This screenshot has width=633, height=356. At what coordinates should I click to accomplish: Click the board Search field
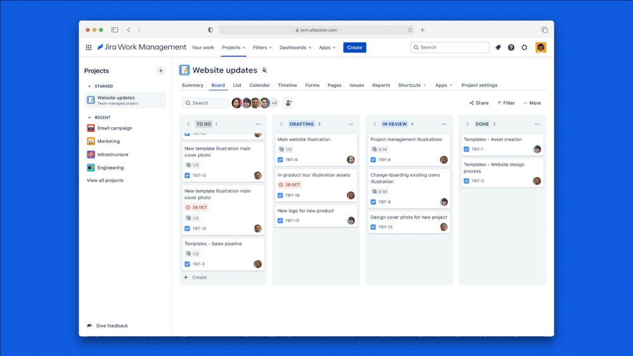pyautogui.click(x=205, y=103)
